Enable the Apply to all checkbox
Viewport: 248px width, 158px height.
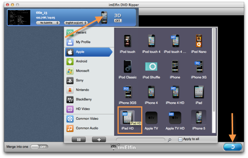click(x=180, y=139)
